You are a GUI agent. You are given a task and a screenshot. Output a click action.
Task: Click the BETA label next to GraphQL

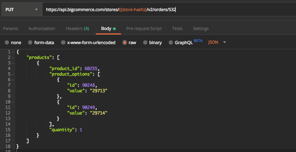coord(198,41)
